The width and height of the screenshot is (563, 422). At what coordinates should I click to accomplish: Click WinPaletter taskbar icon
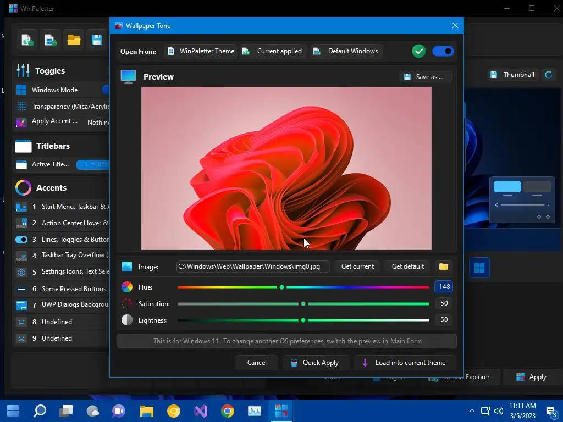click(281, 411)
